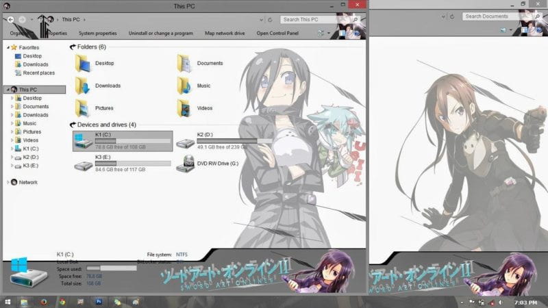This screenshot has width=548, height=308.
Task: Click Open Control Panel button
Action: (x=277, y=33)
